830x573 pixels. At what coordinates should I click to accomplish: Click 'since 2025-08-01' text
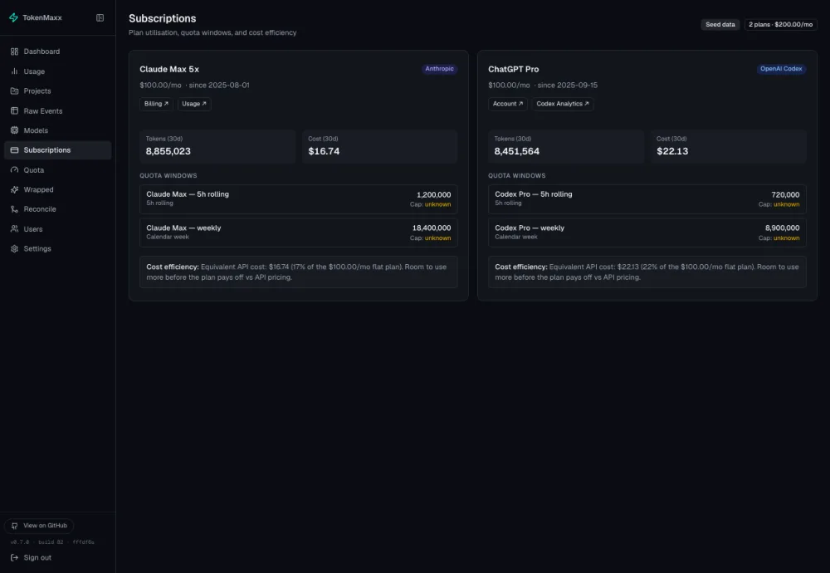[x=219, y=86]
